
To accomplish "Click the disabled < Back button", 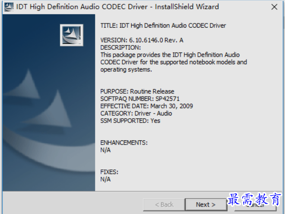I will click(164, 205).
